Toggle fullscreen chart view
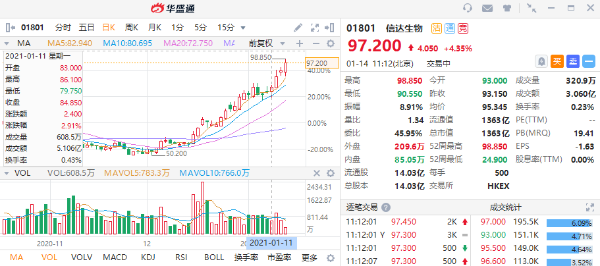This screenshot has width=600, height=266. pos(315,28)
